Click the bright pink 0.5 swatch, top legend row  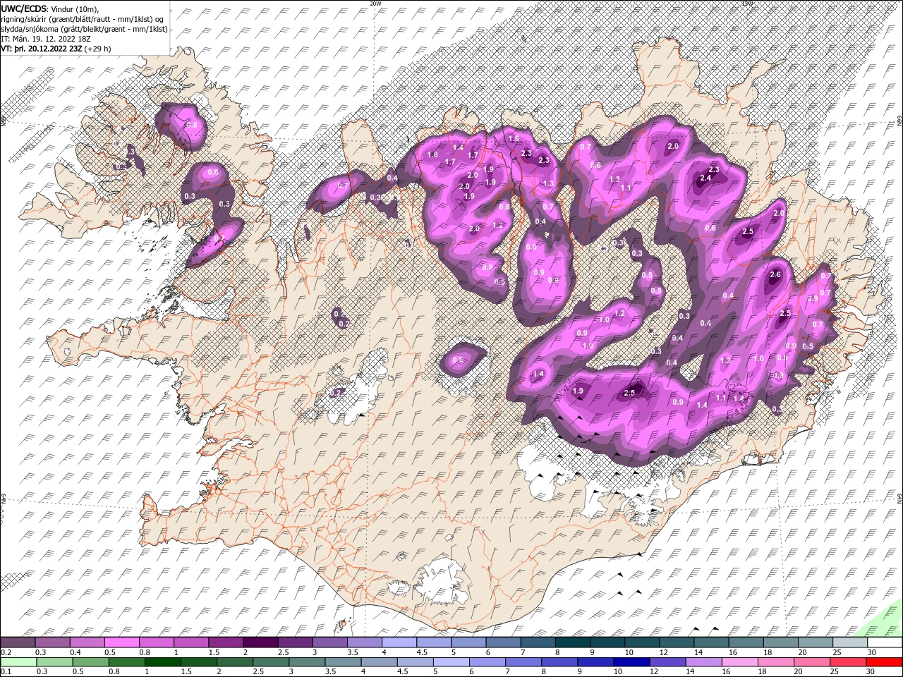click(x=121, y=642)
